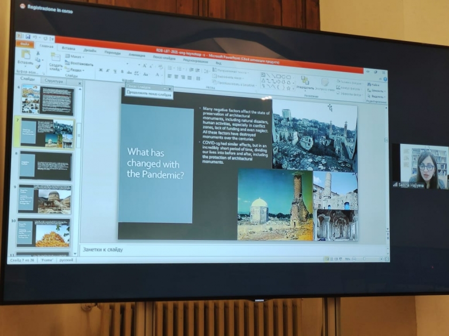
Task: Open character spacing AV option
Action: [x=137, y=73]
